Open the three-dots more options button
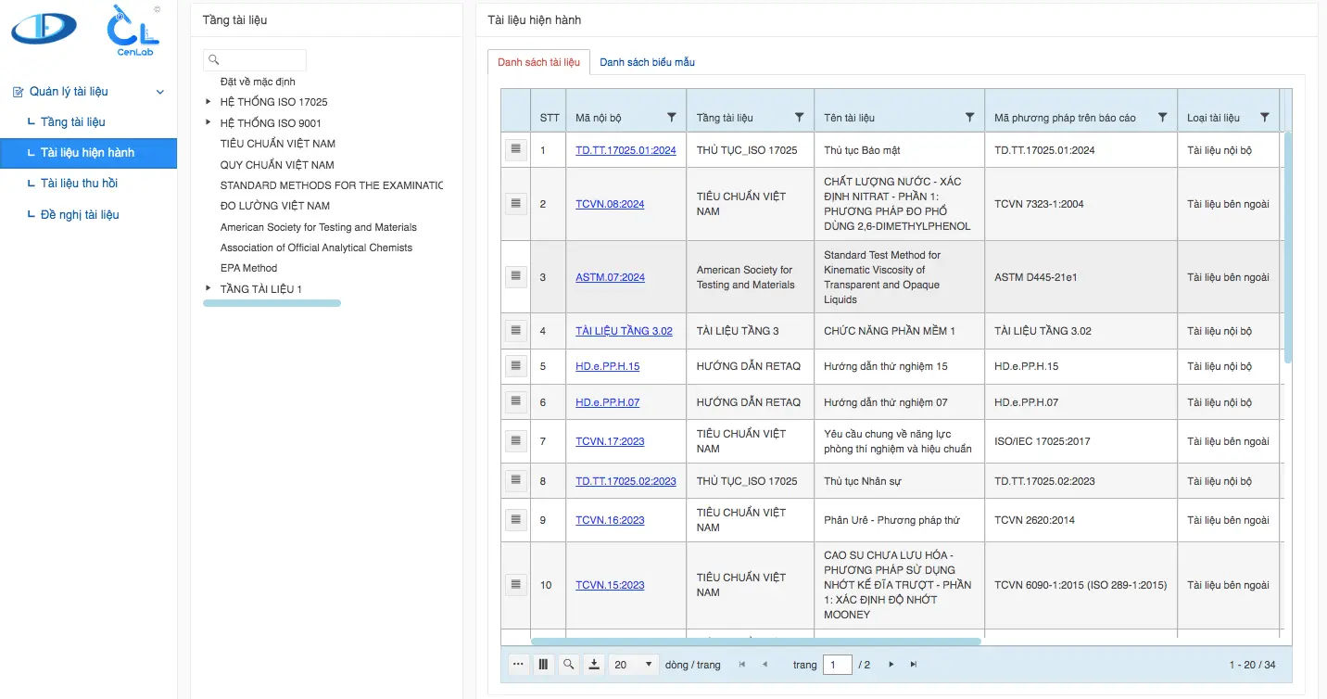Image resolution: width=1327 pixels, height=699 pixels. [x=519, y=665]
